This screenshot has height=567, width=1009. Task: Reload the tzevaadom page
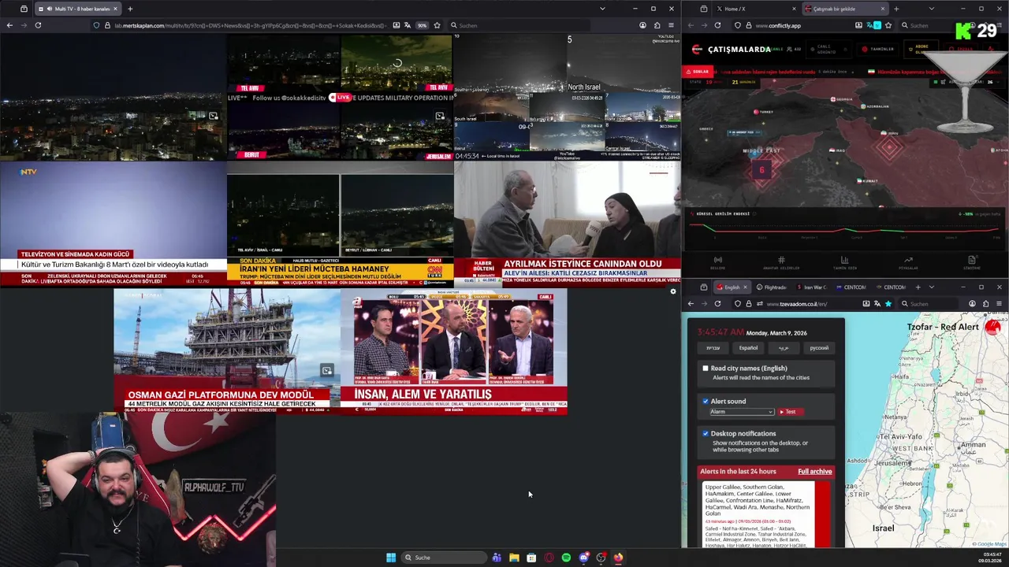pos(717,304)
